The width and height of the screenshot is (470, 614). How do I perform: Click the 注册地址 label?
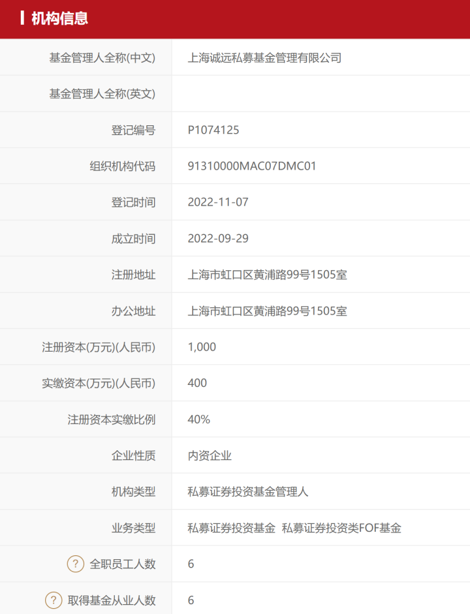[134, 275]
